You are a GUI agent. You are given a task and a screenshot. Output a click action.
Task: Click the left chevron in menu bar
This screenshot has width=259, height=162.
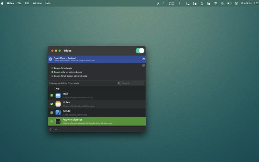click(163, 3)
